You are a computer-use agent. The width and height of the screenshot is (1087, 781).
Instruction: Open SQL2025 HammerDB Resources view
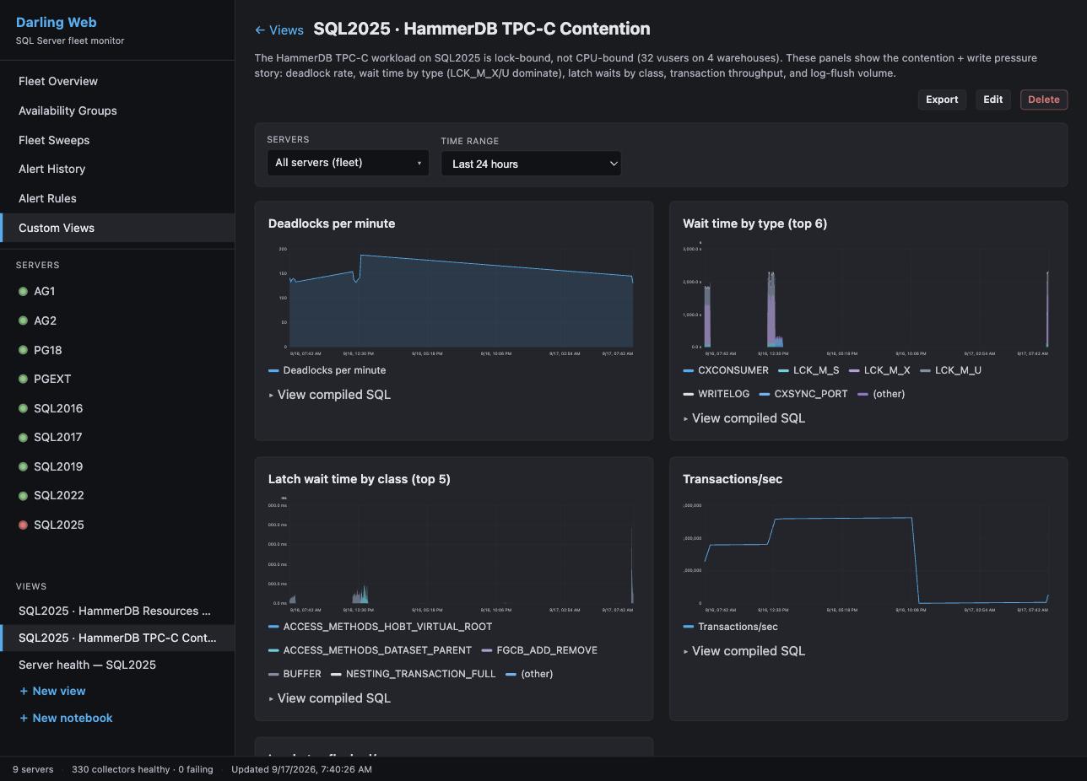click(x=117, y=611)
